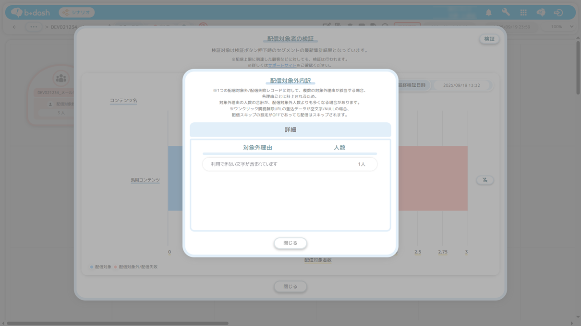This screenshot has height=326, width=581.
Task: Click the red 配信対象外 bar in chart
Action: (x=432, y=178)
